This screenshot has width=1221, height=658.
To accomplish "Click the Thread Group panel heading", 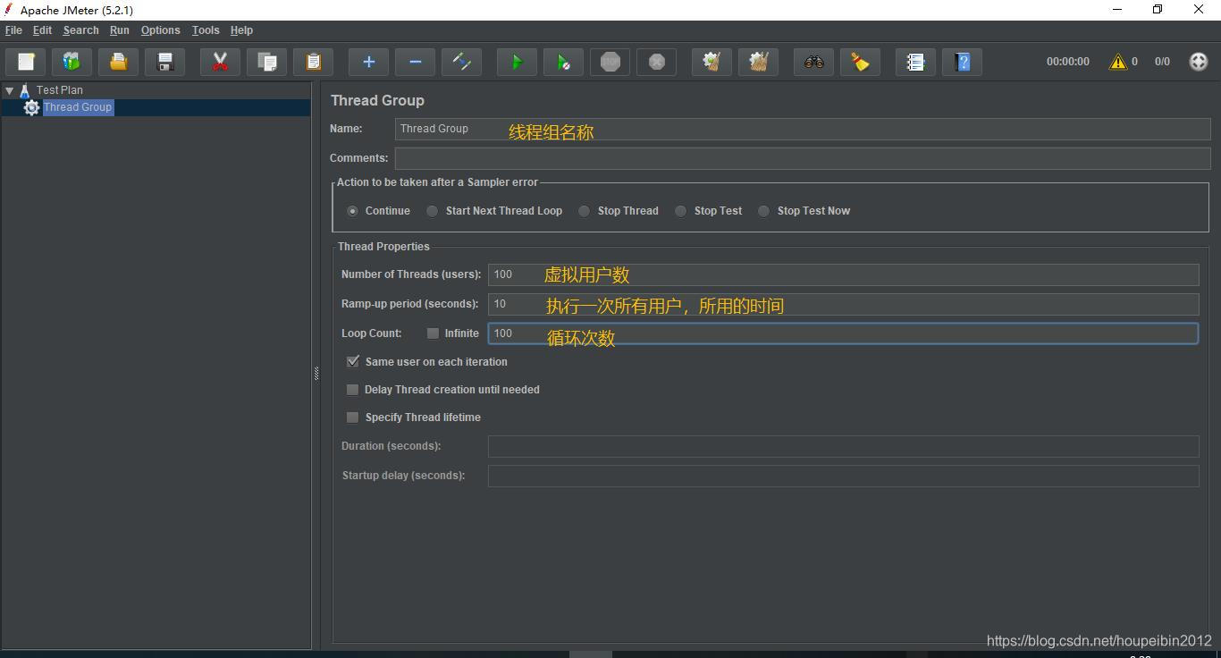I will pos(377,101).
